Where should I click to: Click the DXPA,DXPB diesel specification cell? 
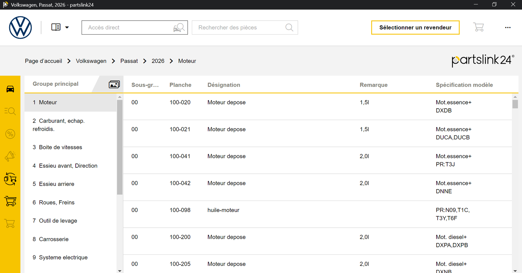[x=452, y=241]
